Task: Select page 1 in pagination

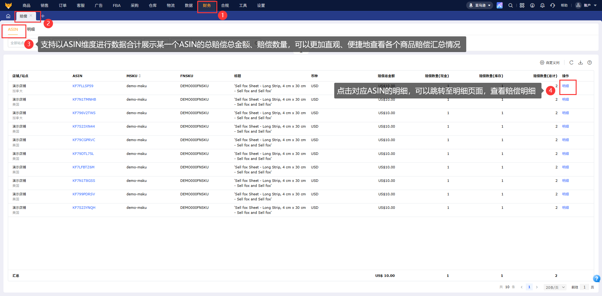Action: 529,287
